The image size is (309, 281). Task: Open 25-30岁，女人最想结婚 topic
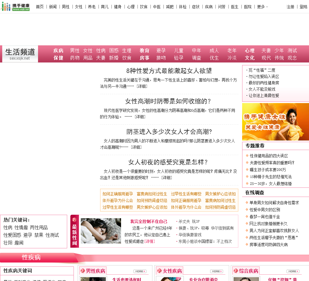click(x=271, y=184)
